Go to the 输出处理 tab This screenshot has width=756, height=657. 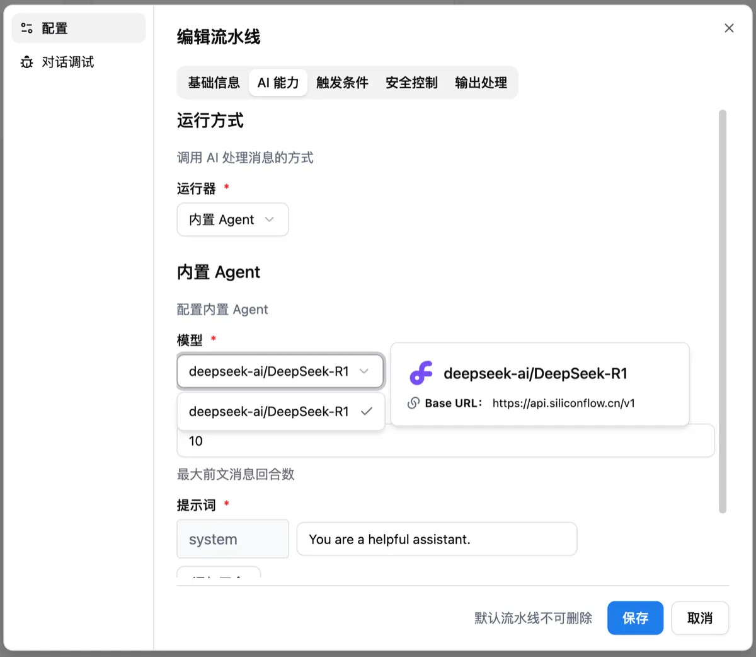pos(481,83)
